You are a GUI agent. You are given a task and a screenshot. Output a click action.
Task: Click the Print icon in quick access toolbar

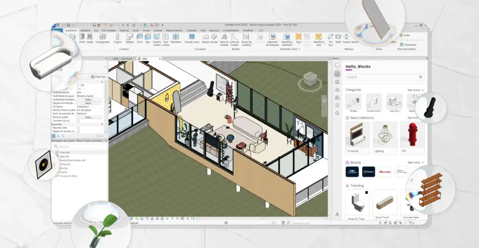94,25
